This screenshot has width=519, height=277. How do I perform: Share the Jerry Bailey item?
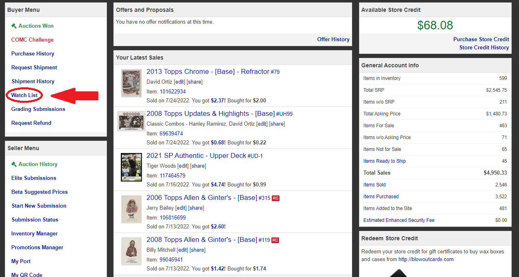click(x=196, y=208)
